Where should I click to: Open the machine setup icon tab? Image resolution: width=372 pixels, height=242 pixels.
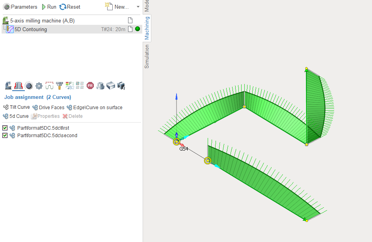[x=8, y=86]
